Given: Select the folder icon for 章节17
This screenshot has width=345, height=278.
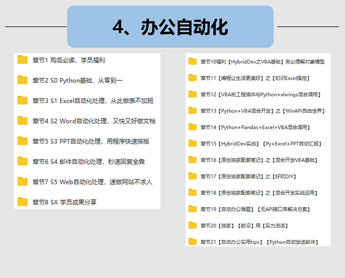Looking at the screenshot, I should click(x=193, y=176).
